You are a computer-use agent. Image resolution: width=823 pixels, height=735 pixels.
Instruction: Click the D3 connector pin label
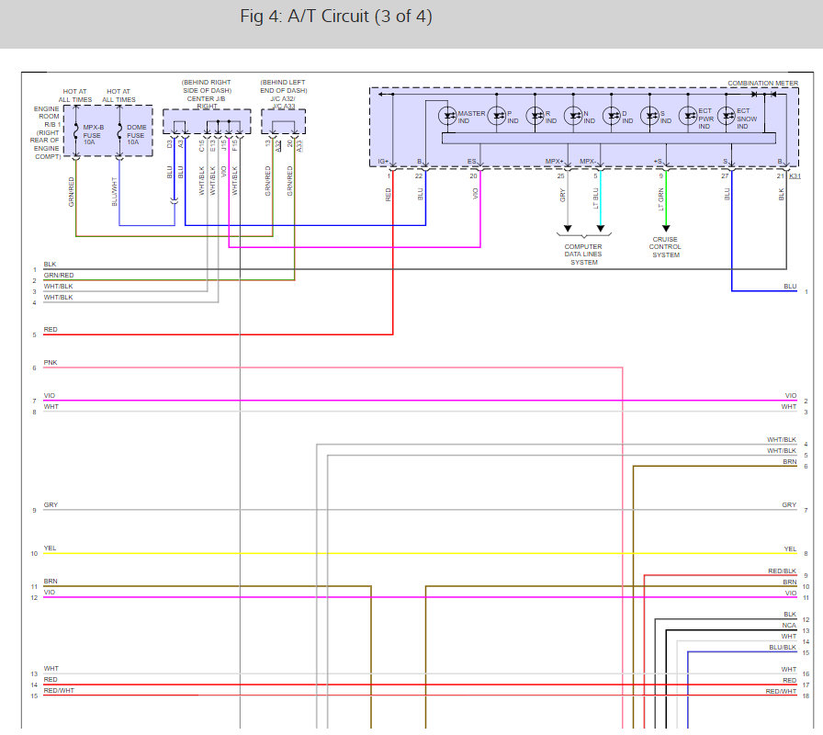[x=170, y=144]
